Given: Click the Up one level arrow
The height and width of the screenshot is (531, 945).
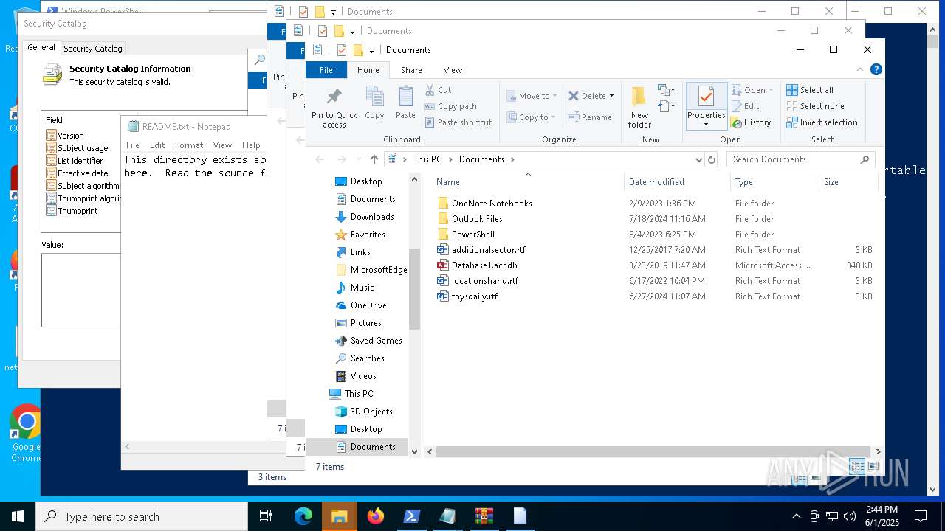Looking at the screenshot, I should tap(374, 159).
